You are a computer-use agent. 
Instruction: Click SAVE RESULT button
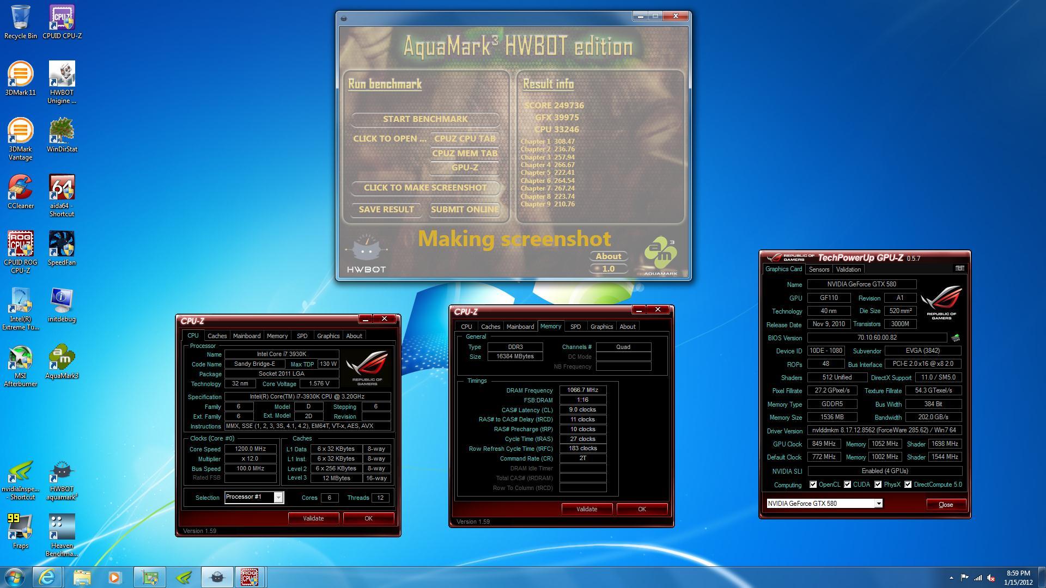point(386,210)
